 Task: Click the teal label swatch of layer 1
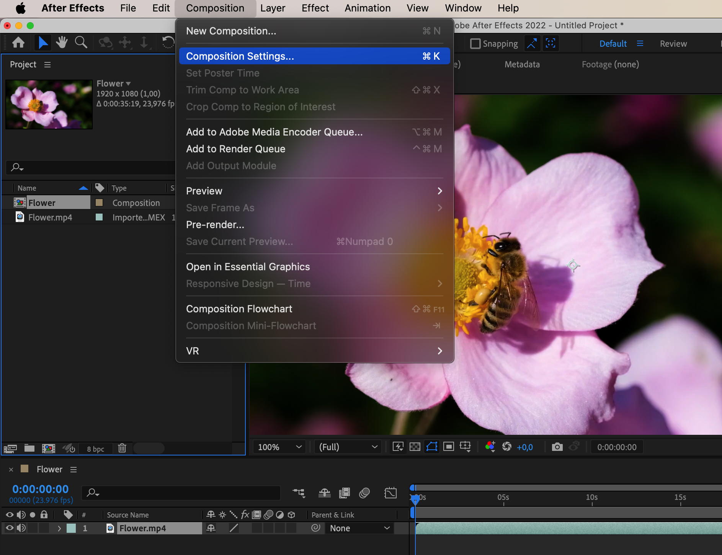(x=71, y=528)
